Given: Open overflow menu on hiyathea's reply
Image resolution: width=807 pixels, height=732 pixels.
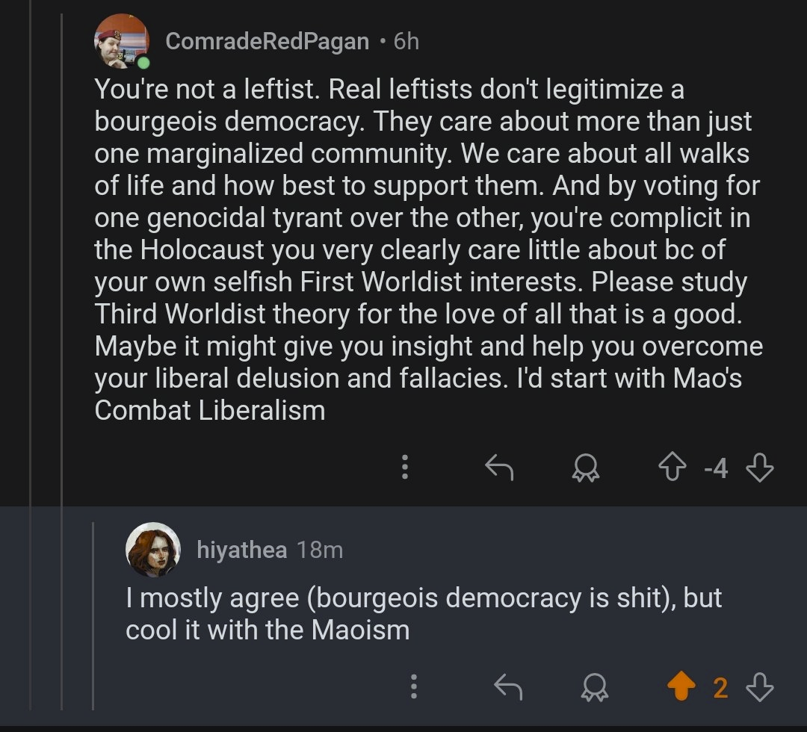Looking at the screenshot, I should [413, 687].
